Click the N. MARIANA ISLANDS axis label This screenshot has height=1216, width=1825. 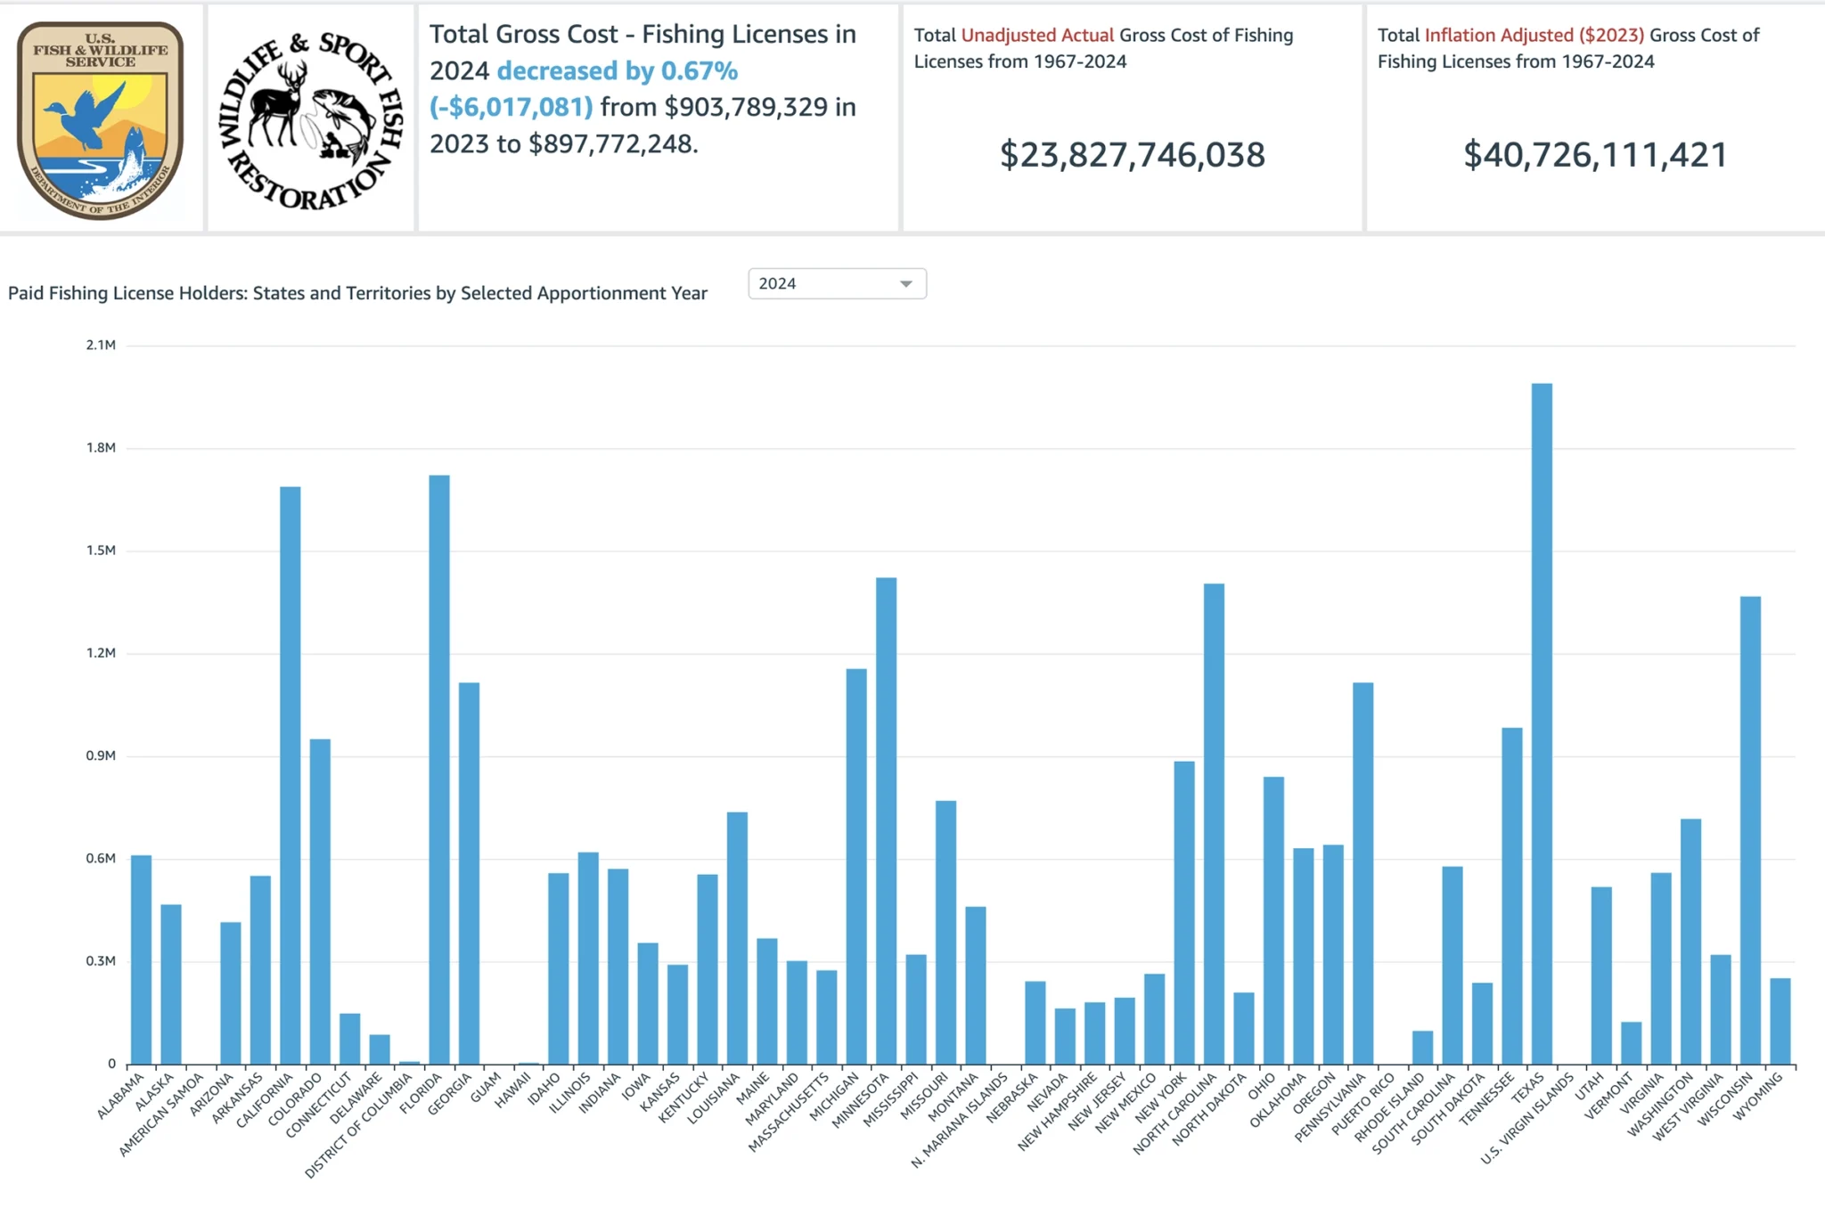[x=959, y=1121]
